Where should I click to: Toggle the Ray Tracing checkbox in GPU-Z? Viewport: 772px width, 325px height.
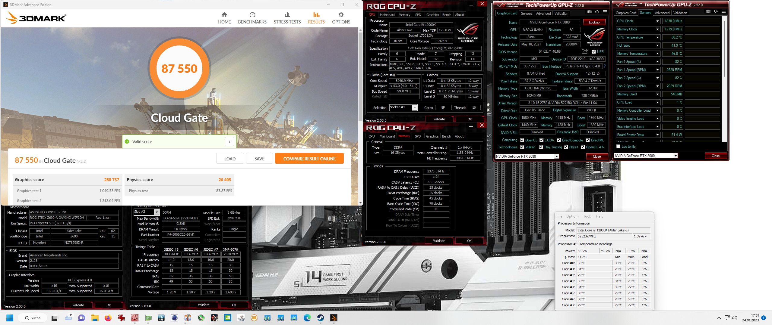click(541, 147)
